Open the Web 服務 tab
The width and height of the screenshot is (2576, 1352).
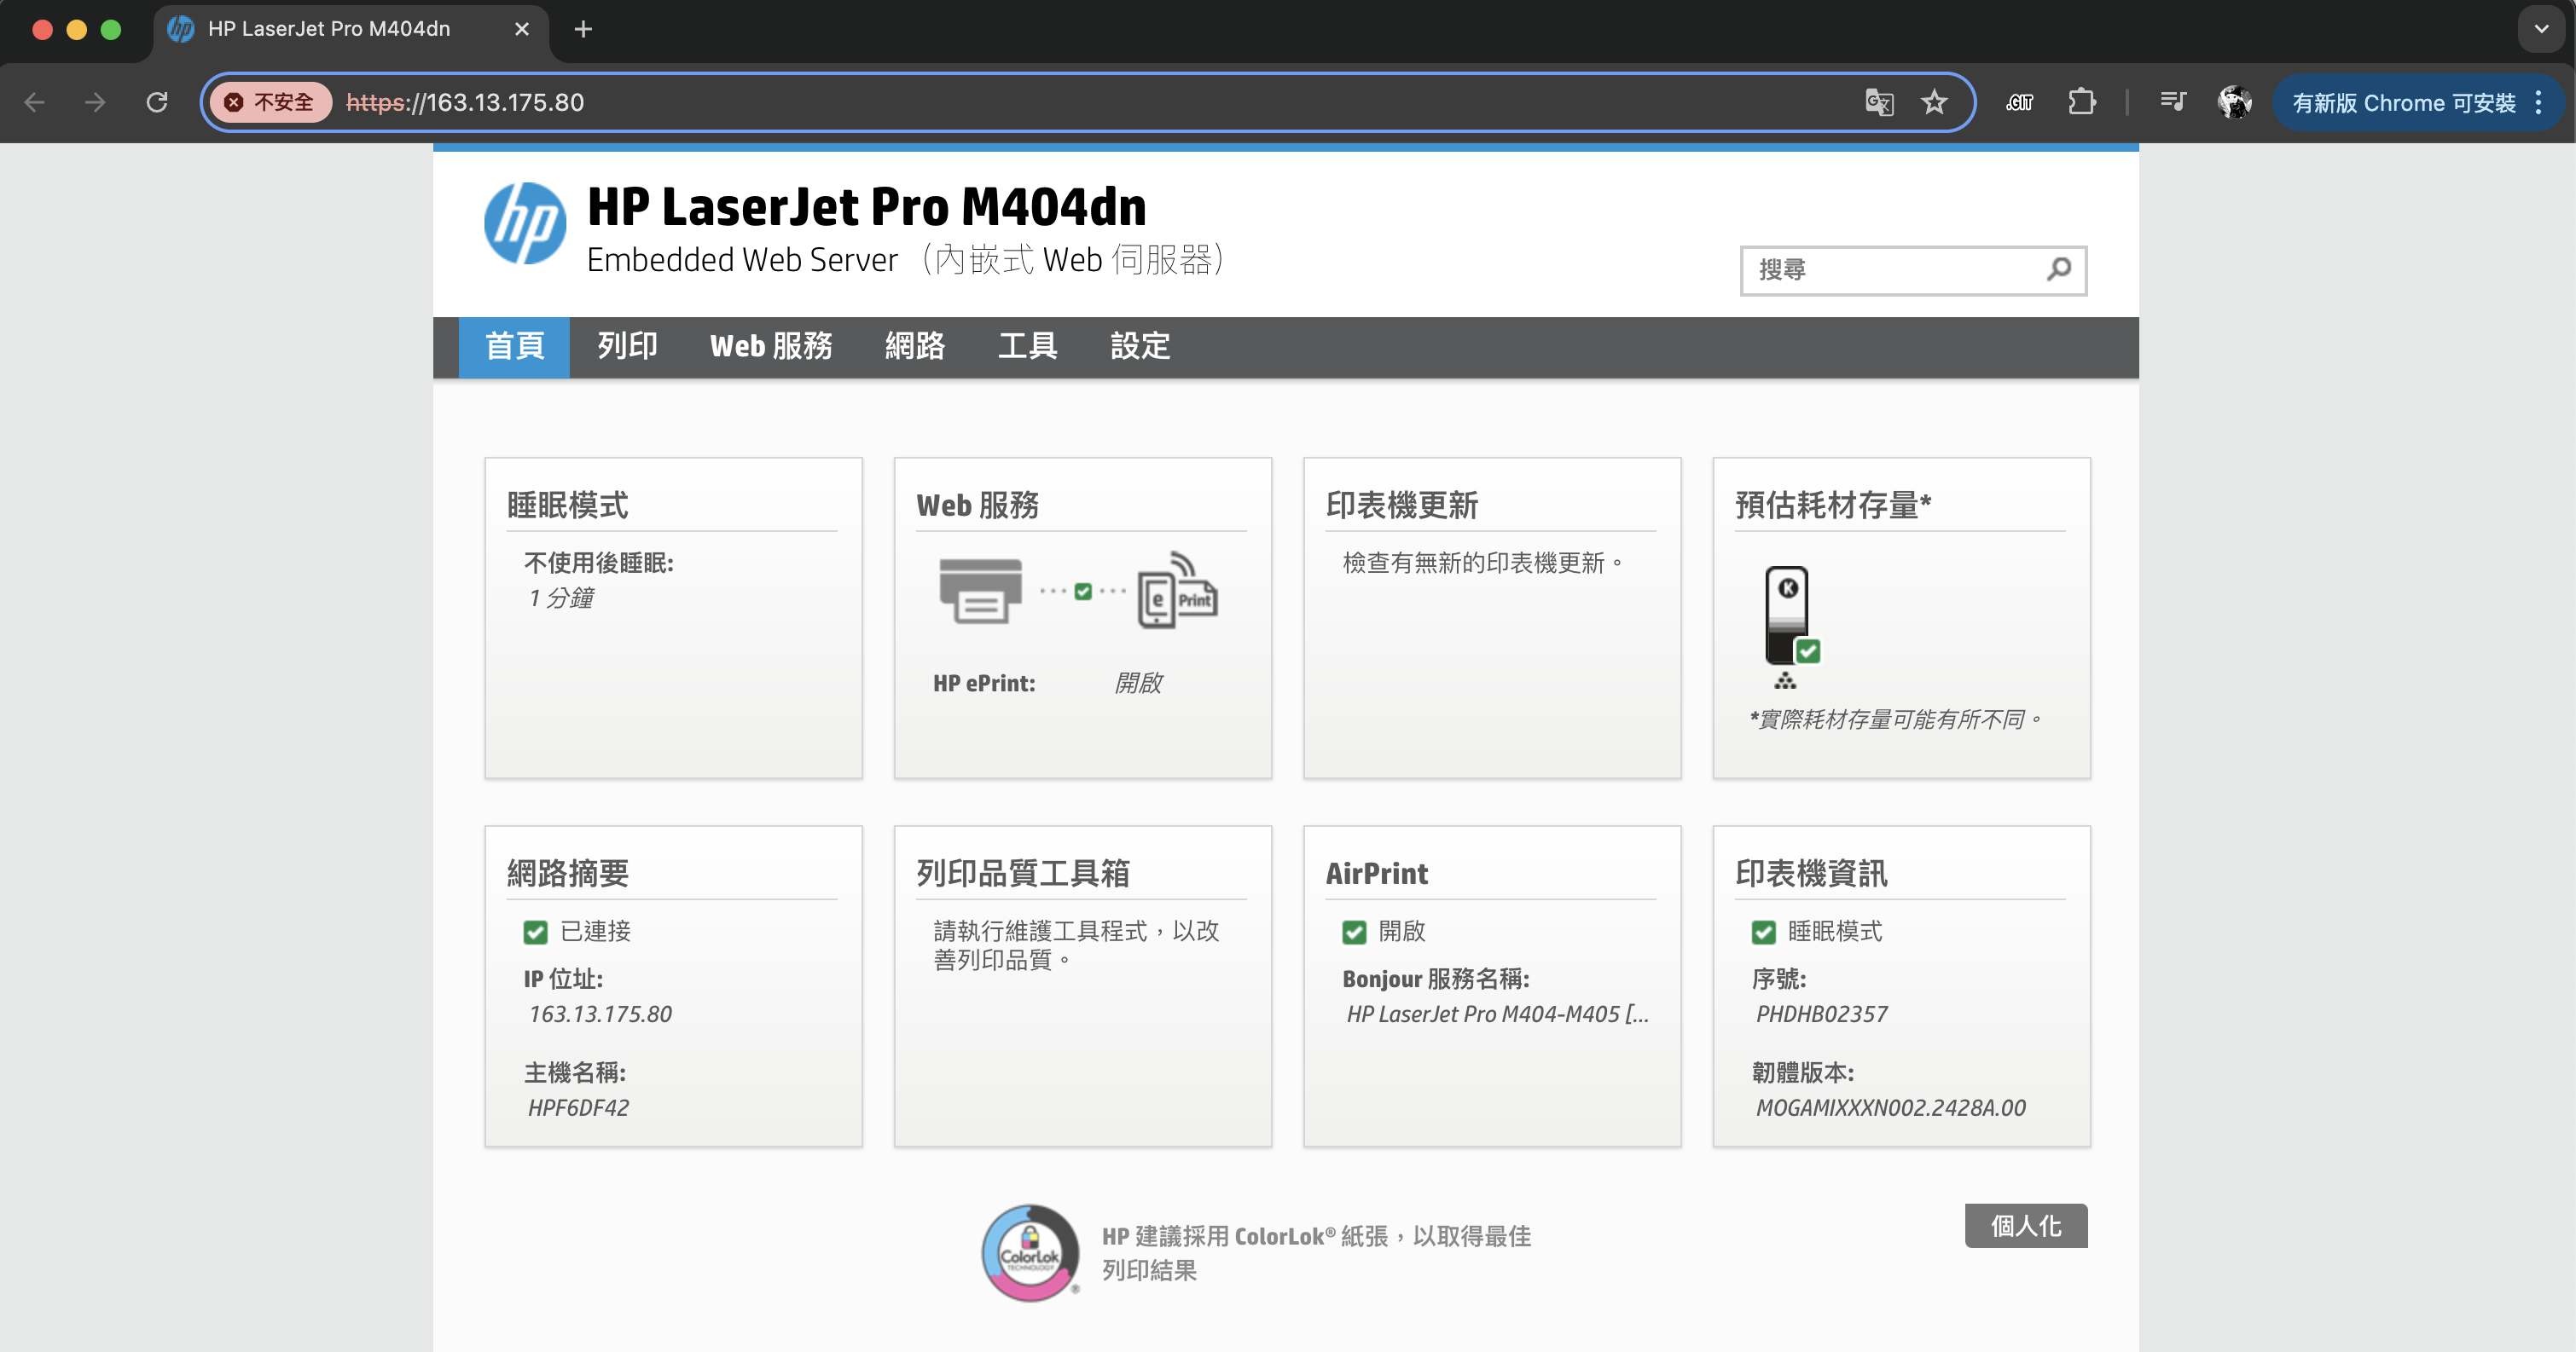(x=771, y=347)
